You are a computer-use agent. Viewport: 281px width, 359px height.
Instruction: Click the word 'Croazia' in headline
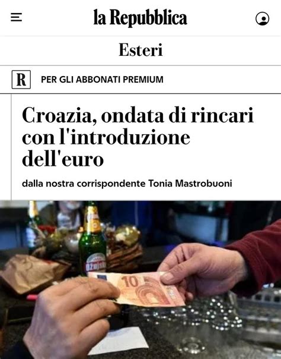click(59, 115)
